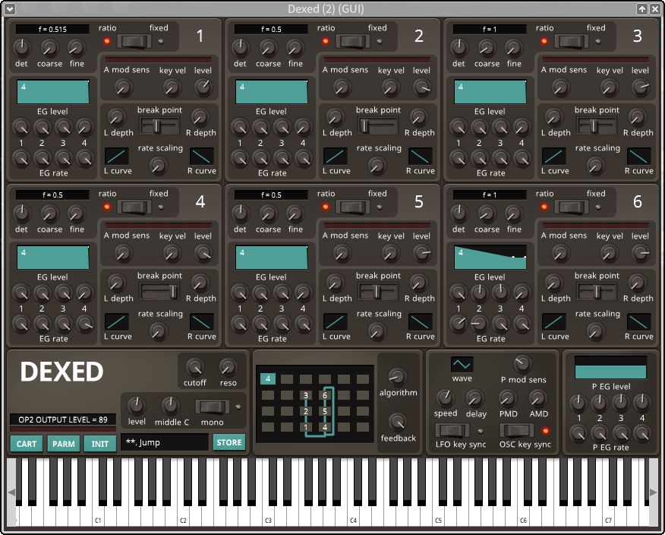665x535 pixels.
Task: Click operator 6 EG rate 1 knob
Action: [458, 324]
